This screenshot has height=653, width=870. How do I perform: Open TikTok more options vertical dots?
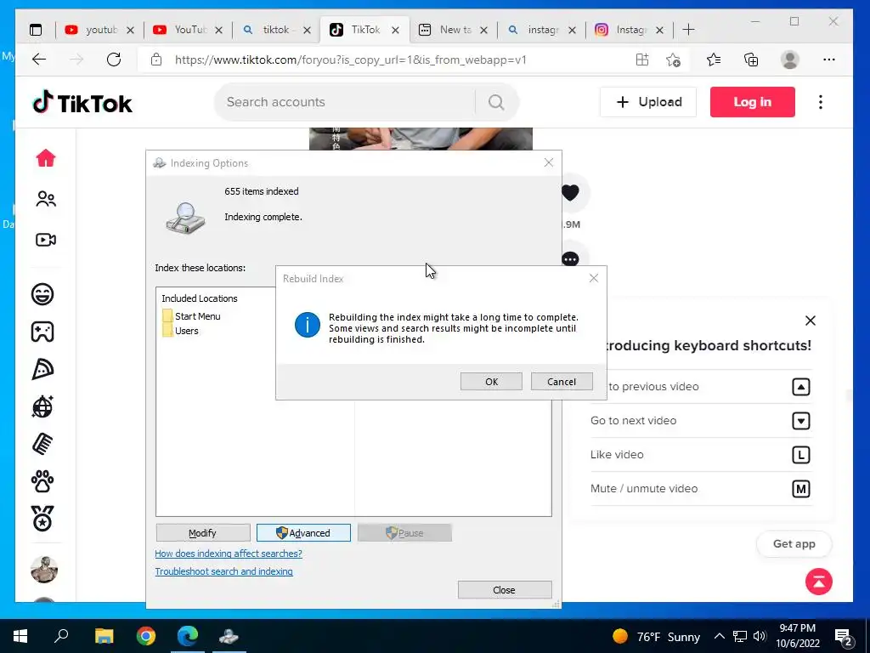pos(821,102)
